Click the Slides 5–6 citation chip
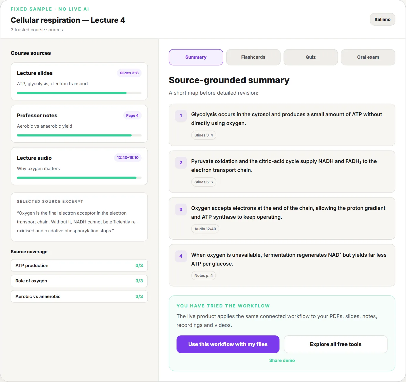 (204, 182)
